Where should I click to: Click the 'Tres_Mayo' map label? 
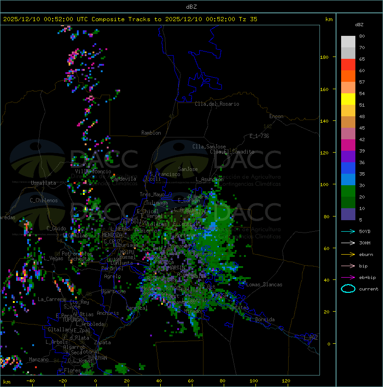click(152, 194)
